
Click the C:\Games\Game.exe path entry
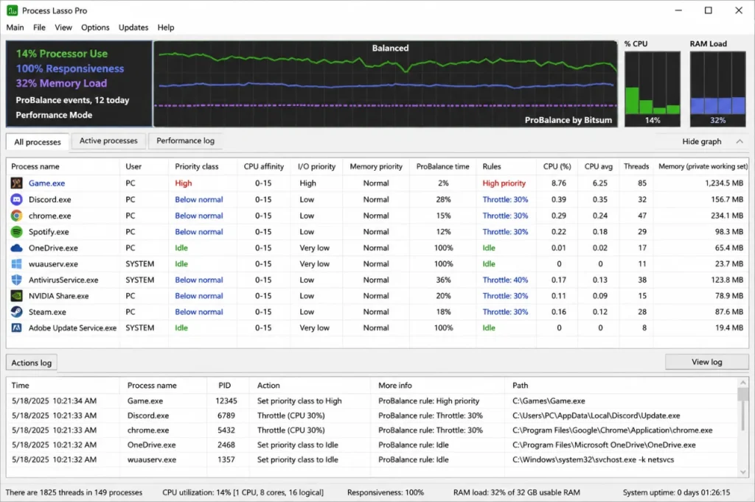(549, 401)
